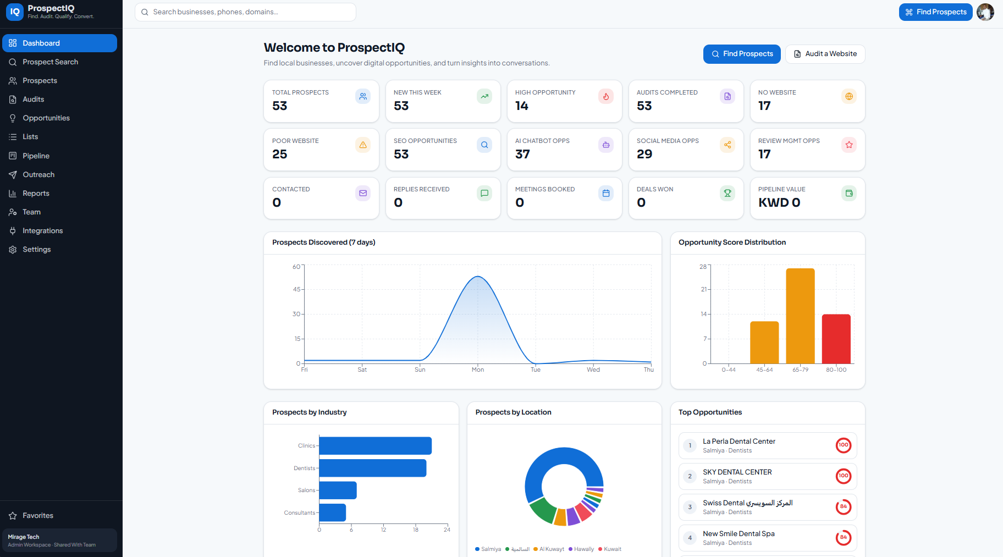Open the Team sidebar item
Image resolution: width=1003 pixels, height=557 pixels.
59,212
